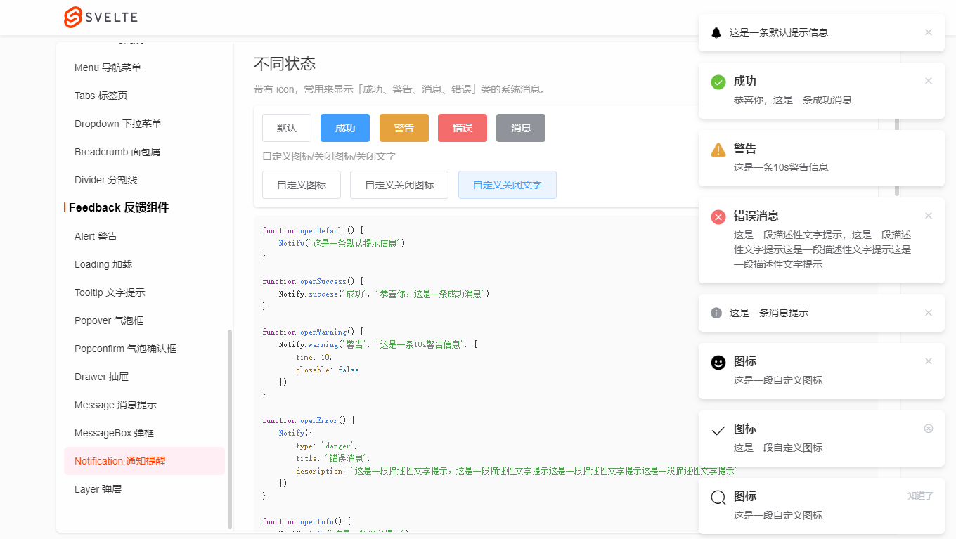
Task: Click the green success check icon
Action: [718, 82]
